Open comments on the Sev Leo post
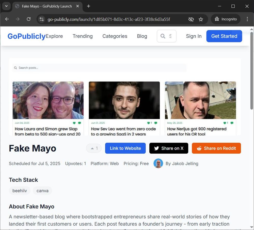 (156, 123)
